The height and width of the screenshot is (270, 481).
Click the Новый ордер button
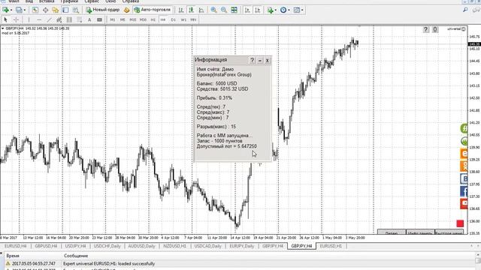click(103, 10)
